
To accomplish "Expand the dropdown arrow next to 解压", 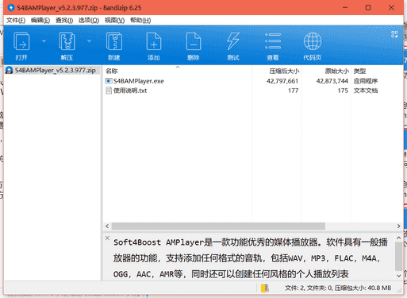I will click(89, 41).
